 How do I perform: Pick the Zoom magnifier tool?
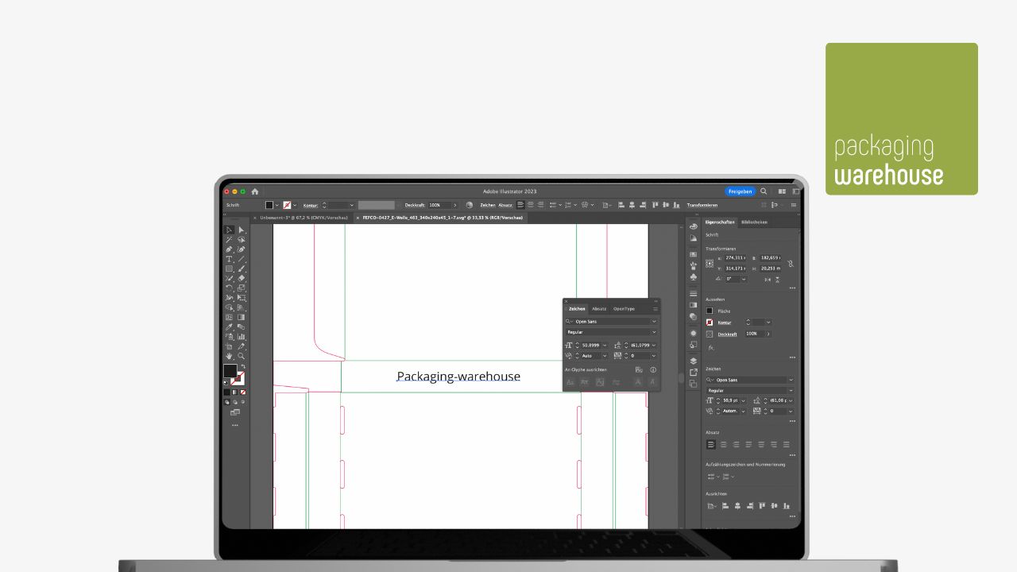[242, 356]
